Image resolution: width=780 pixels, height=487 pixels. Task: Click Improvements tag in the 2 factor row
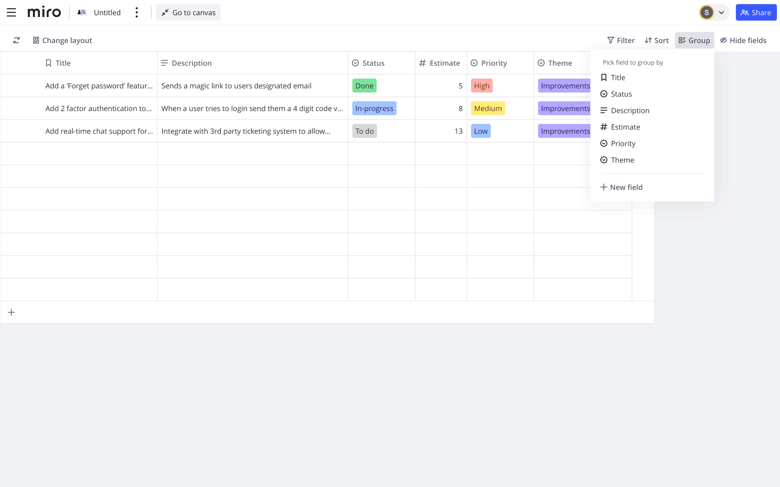click(x=564, y=108)
